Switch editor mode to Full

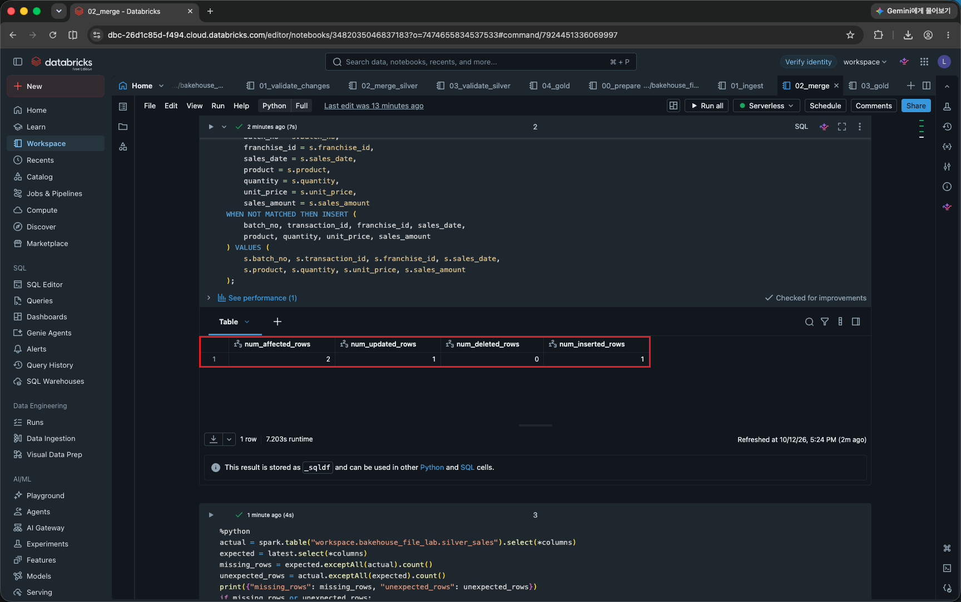tap(301, 106)
